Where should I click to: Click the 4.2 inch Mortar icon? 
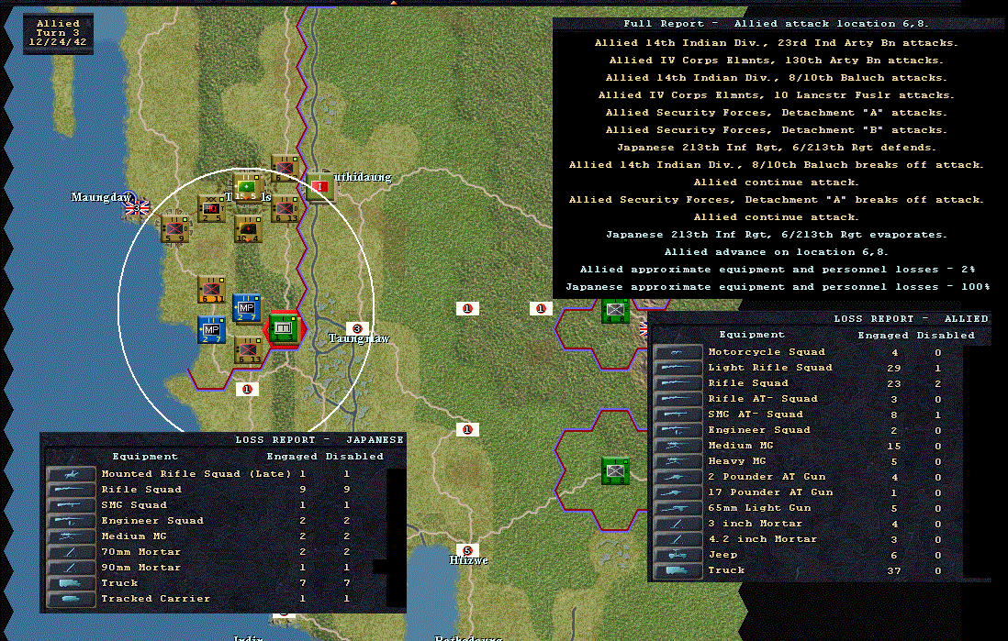click(x=678, y=539)
